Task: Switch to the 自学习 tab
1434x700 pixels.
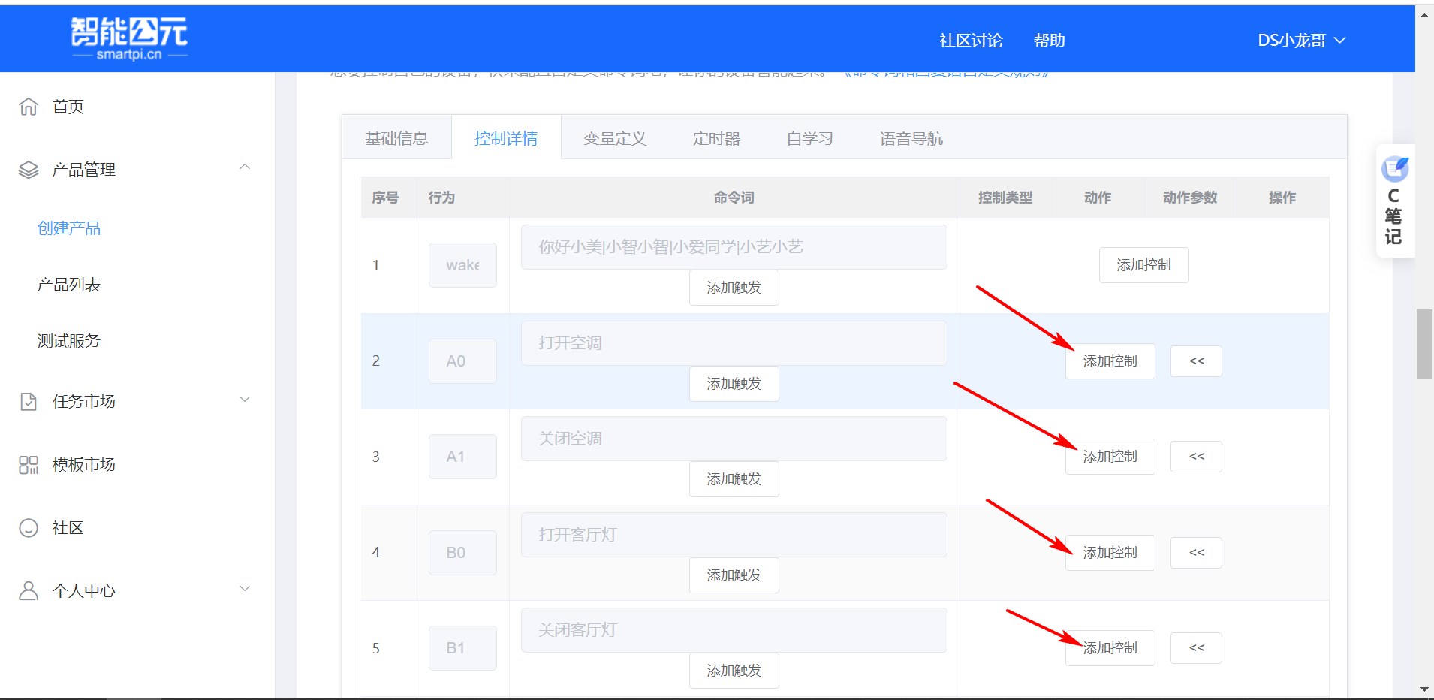Action: coord(809,138)
